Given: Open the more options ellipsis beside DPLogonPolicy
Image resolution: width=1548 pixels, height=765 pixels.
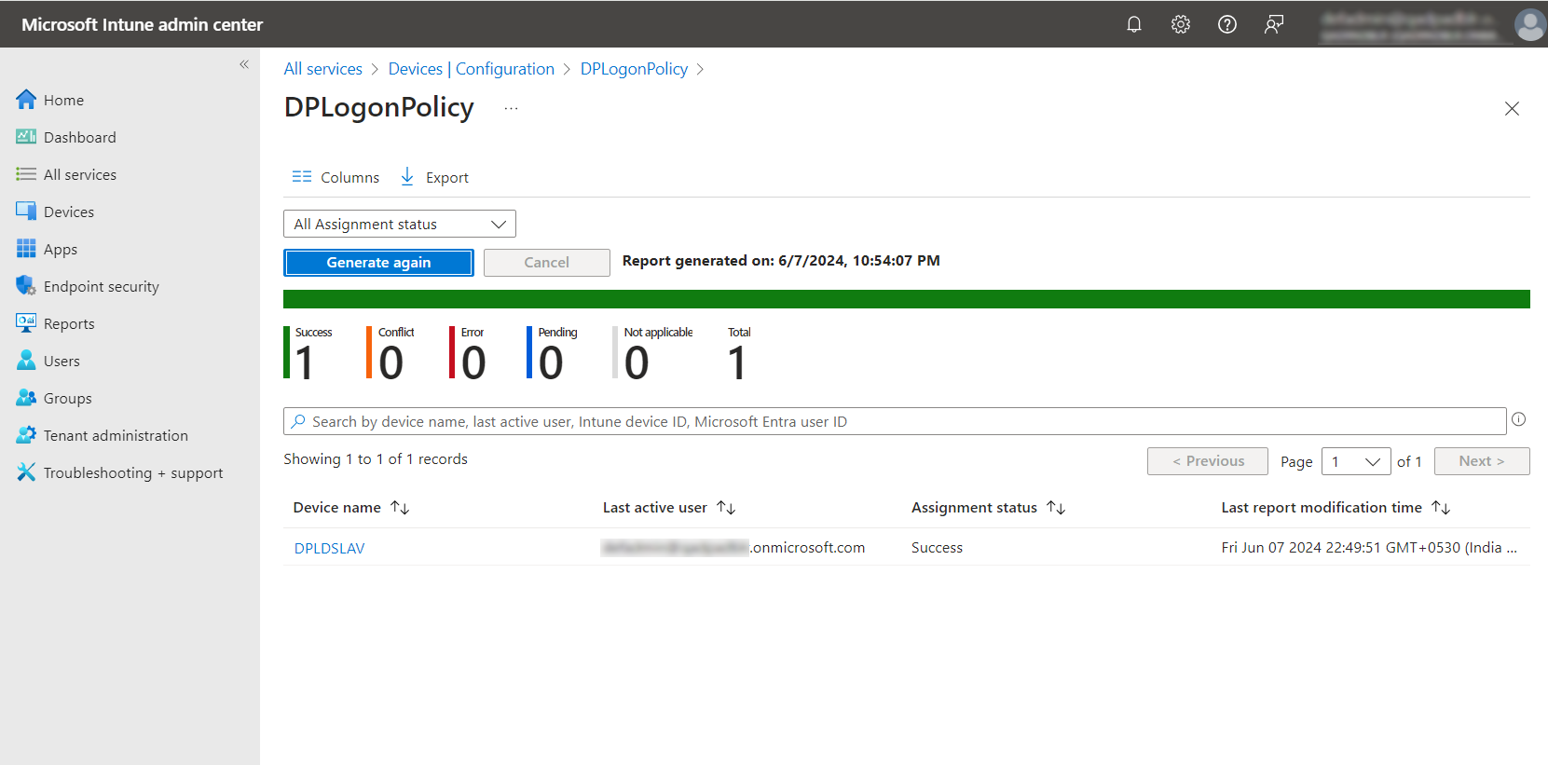Looking at the screenshot, I should 511,108.
